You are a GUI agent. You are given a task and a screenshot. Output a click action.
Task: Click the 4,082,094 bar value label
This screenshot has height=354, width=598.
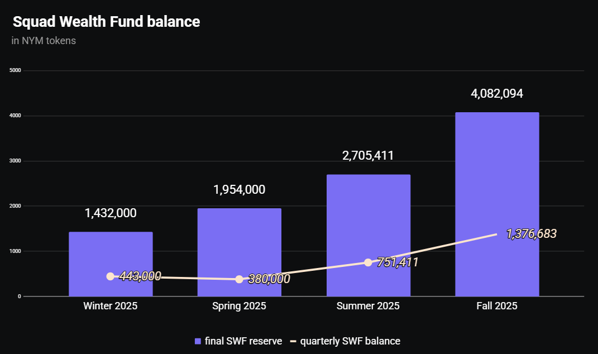(x=497, y=94)
